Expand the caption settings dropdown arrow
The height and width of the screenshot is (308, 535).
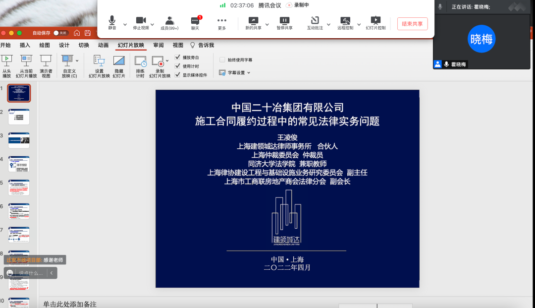pos(249,73)
